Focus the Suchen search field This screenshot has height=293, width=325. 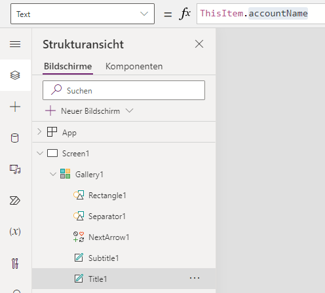[124, 90]
